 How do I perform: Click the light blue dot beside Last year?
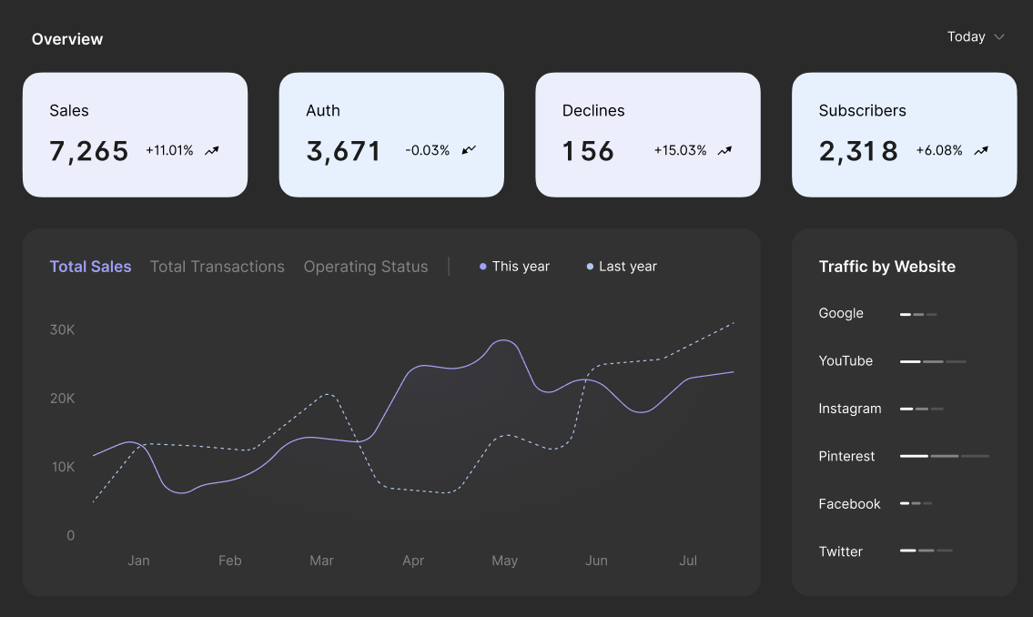pos(590,267)
